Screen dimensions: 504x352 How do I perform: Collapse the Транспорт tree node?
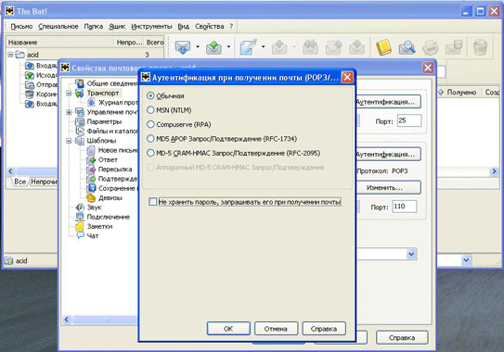click(x=69, y=93)
